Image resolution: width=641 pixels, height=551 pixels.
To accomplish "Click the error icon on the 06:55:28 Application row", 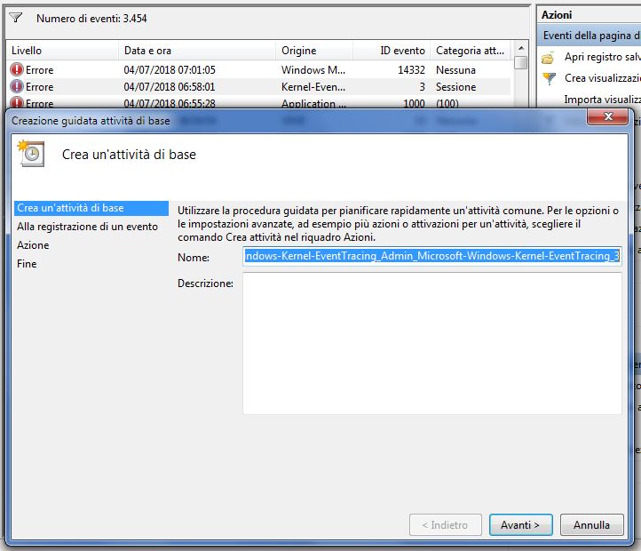I will click(17, 104).
